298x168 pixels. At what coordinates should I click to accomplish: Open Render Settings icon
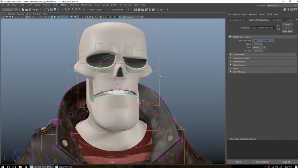coord(146,10)
